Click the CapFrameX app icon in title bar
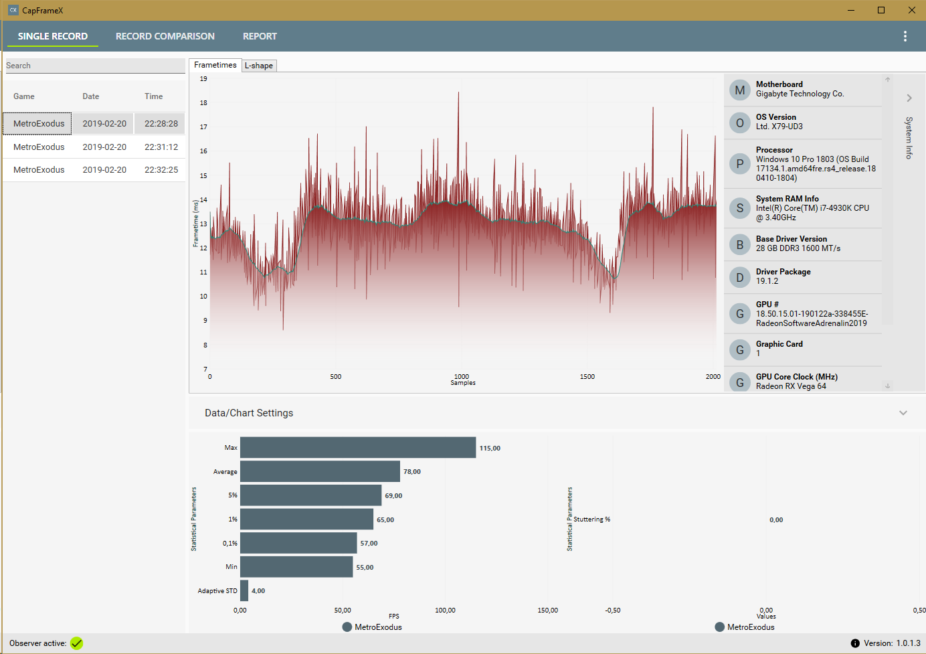Screen dimensions: 926x654 coord(13,10)
